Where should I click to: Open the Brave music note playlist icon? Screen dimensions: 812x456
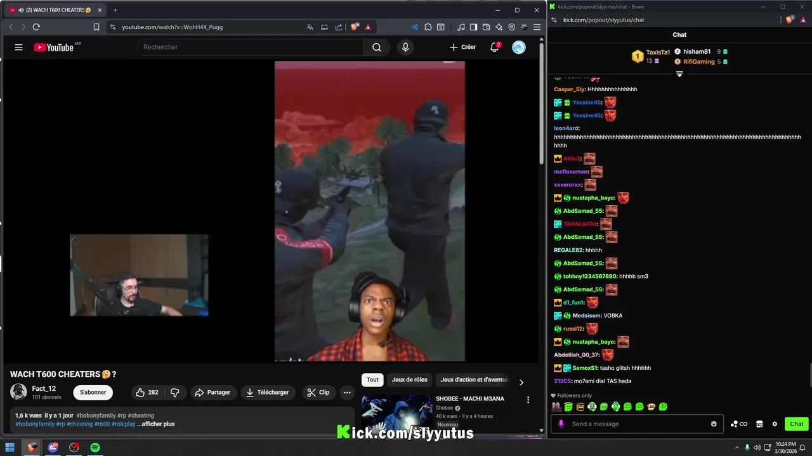pos(461,27)
